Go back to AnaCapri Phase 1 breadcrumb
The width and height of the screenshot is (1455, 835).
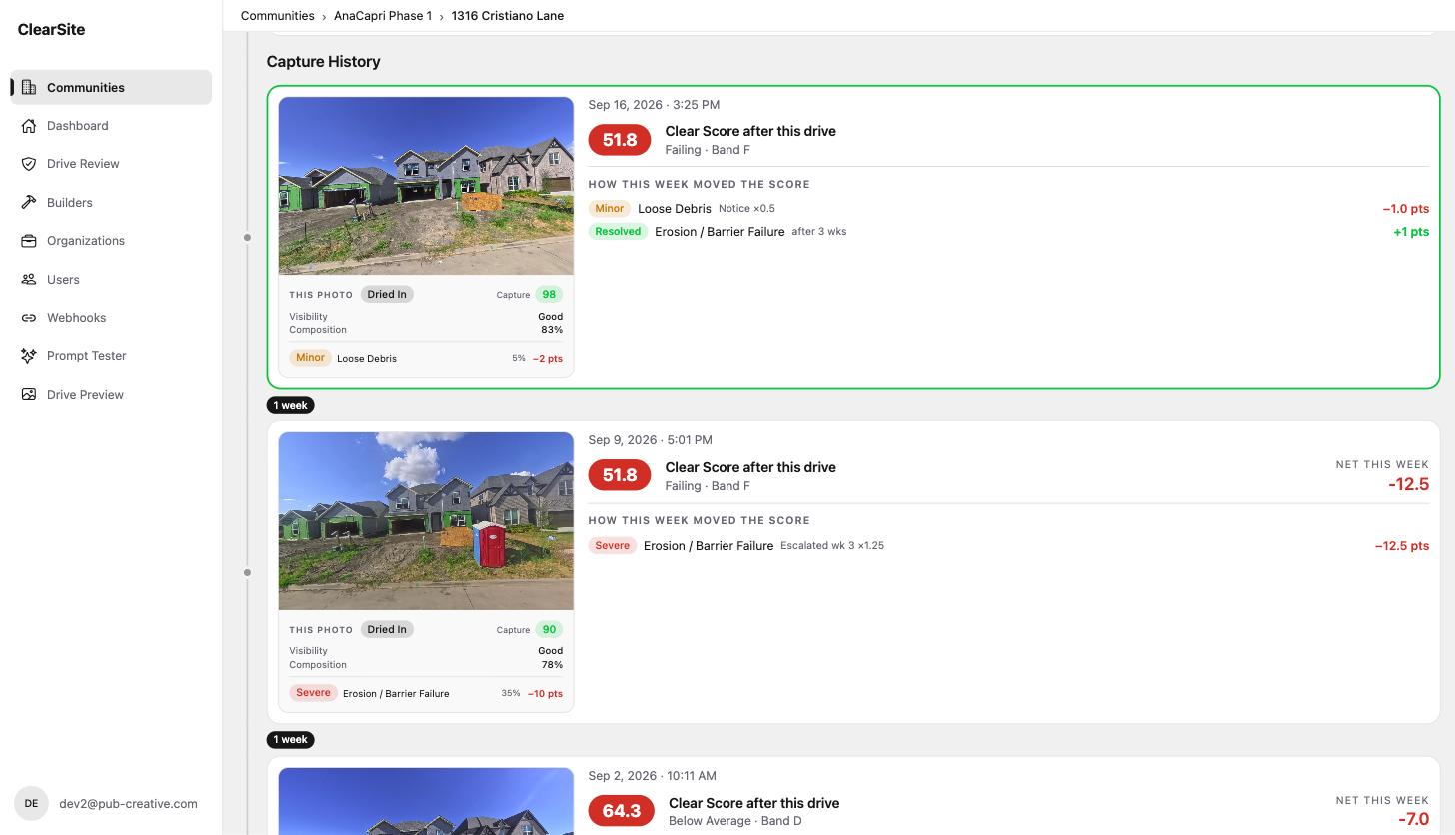pyautogui.click(x=383, y=16)
